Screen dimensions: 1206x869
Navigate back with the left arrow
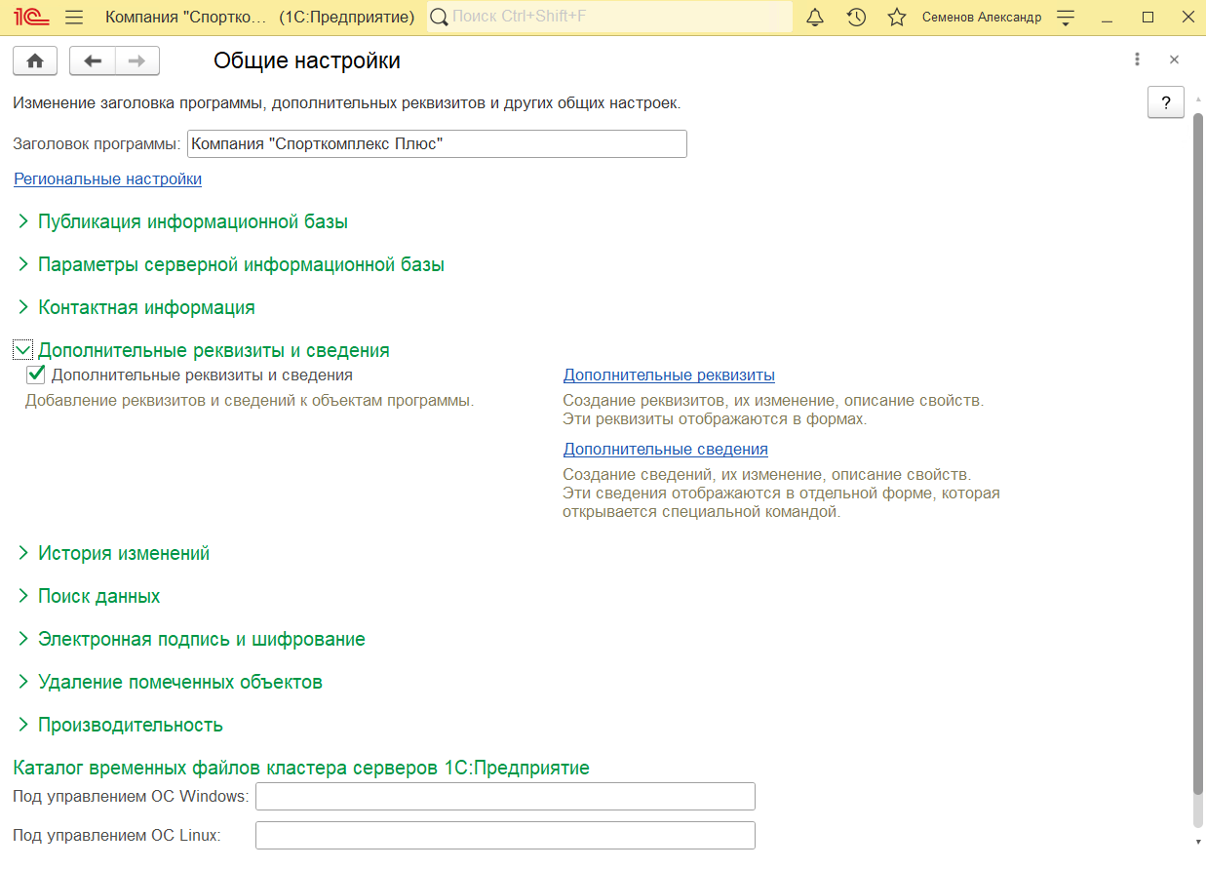click(x=93, y=60)
